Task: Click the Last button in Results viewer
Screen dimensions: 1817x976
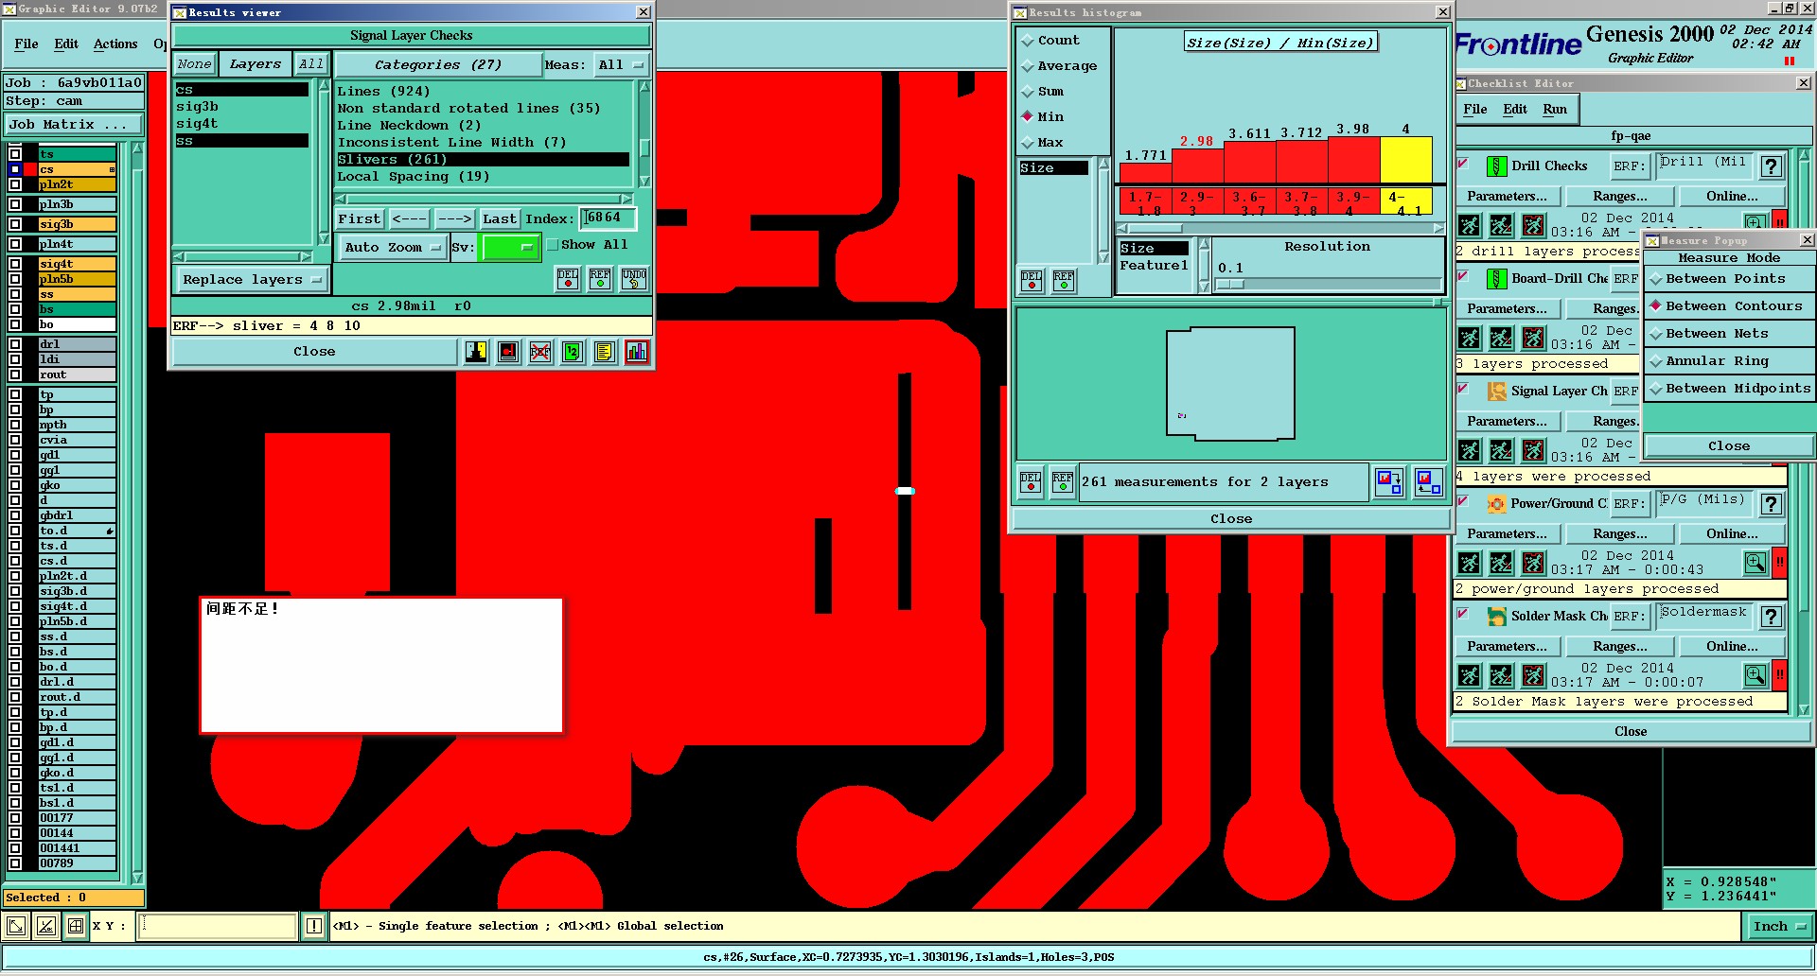Action: click(500, 219)
